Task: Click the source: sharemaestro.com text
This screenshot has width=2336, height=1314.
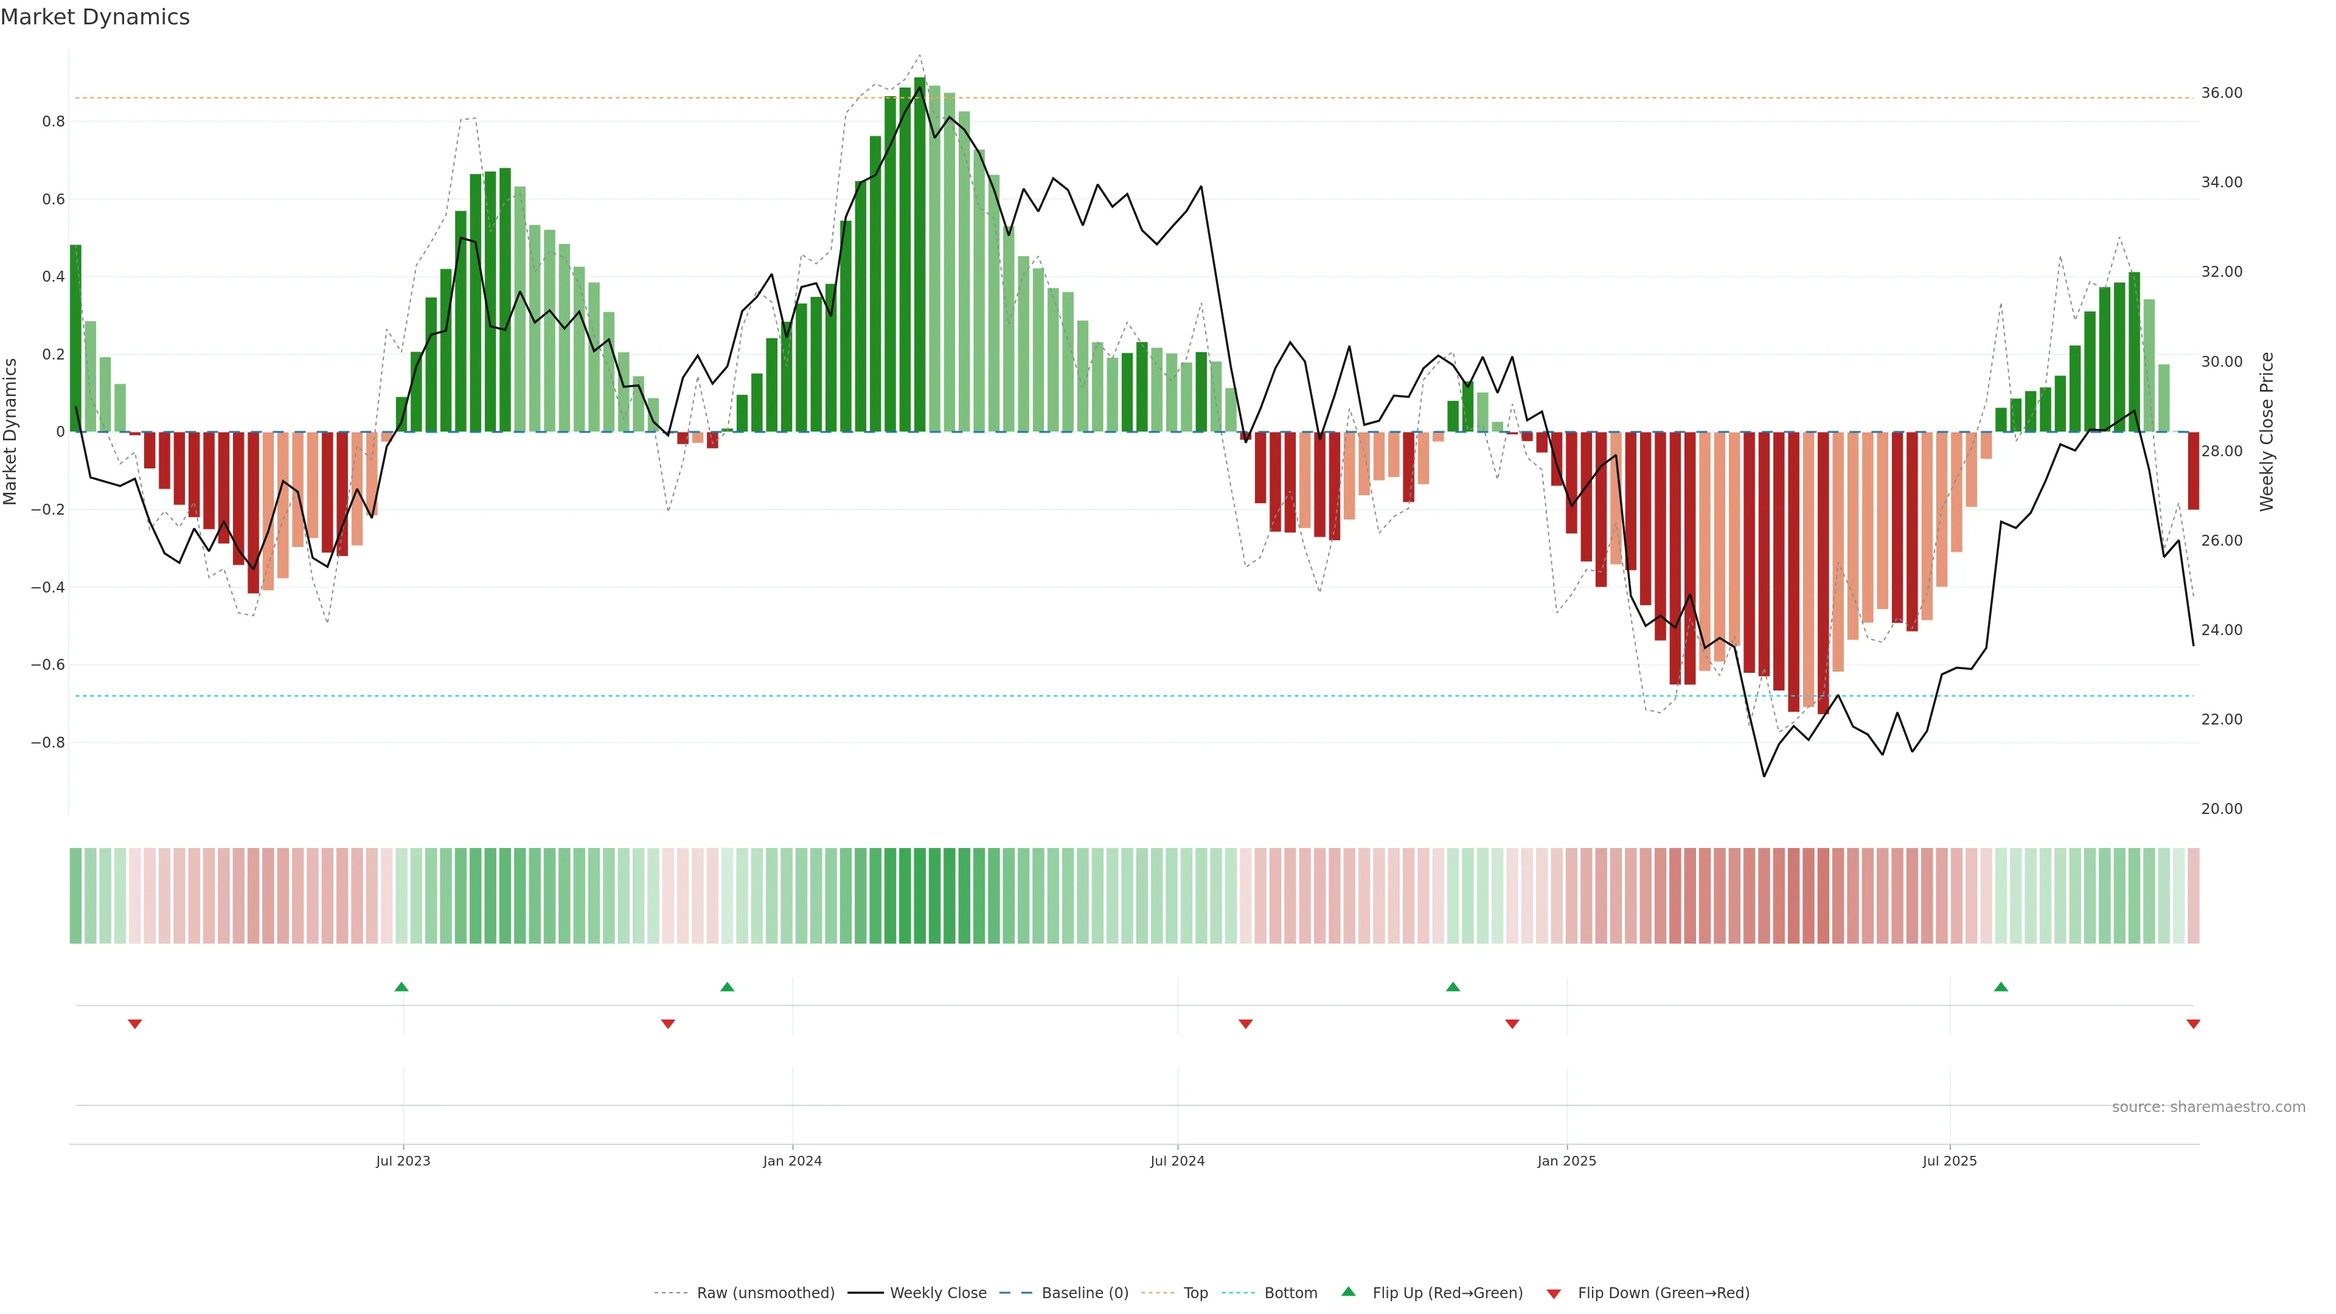Action: click(x=2208, y=1107)
